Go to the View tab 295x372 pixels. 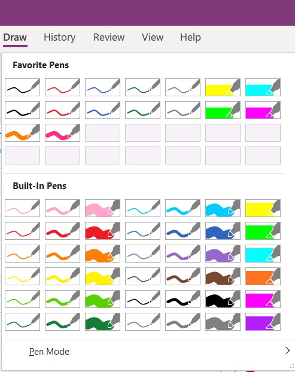(153, 37)
